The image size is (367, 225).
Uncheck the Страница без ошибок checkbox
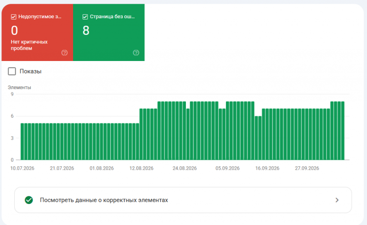click(85, 17)
